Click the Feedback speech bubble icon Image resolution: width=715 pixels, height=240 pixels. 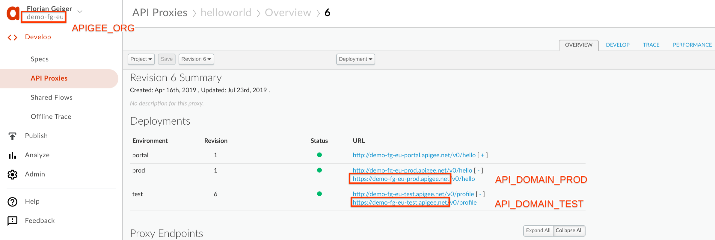pos(12,221)
